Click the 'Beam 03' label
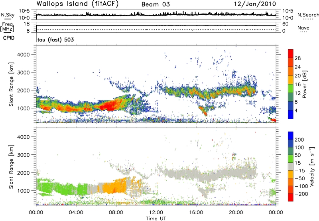 point(156,4)
